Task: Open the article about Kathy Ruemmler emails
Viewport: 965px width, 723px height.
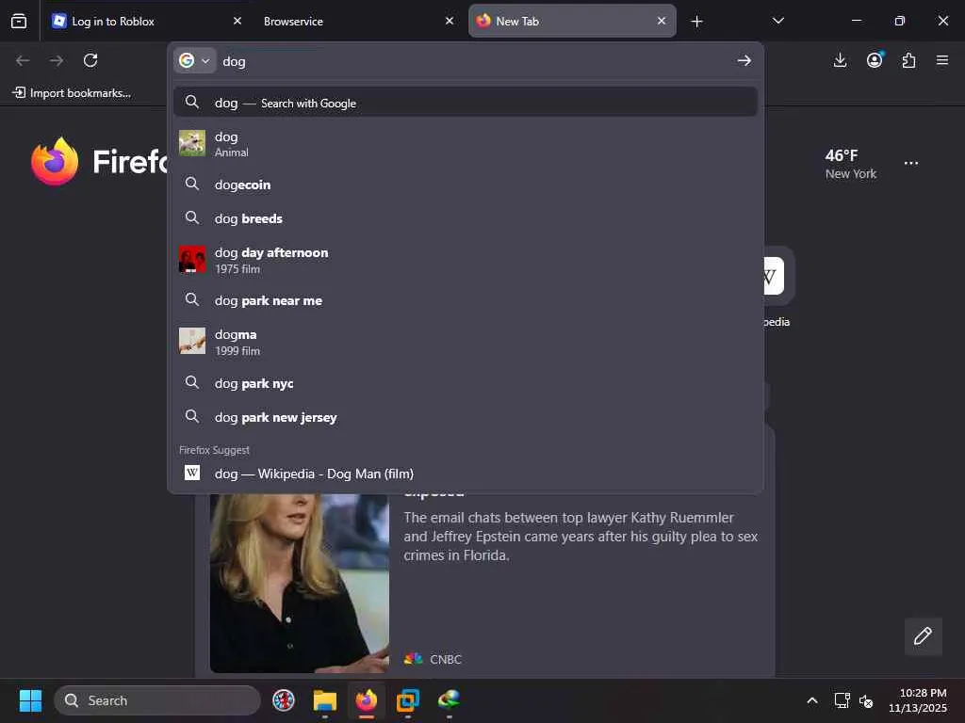Action: tap(581, 536)
